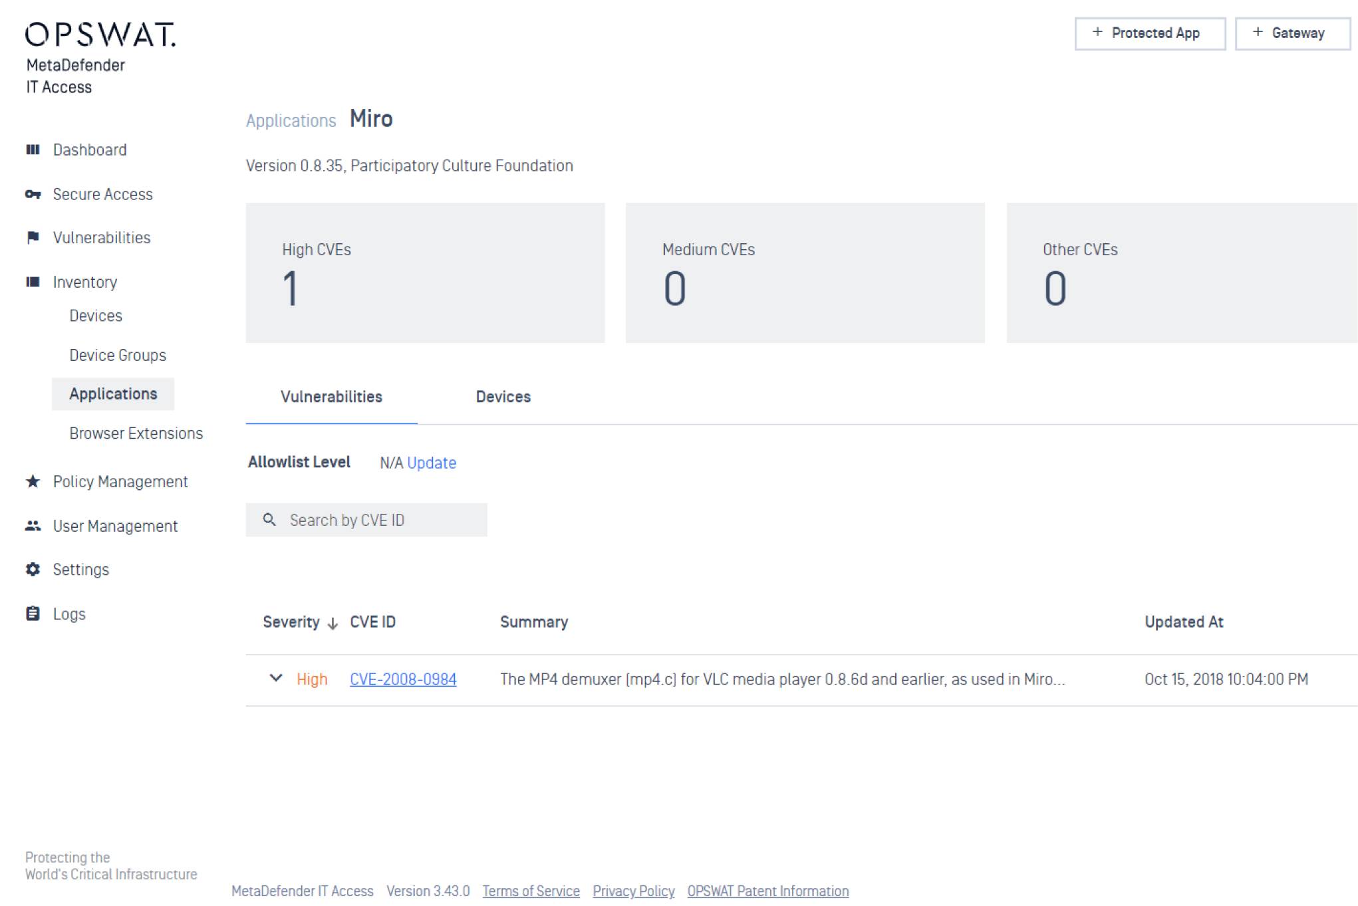Open the CVE-2008-0984 link

[x=403, y=679]
